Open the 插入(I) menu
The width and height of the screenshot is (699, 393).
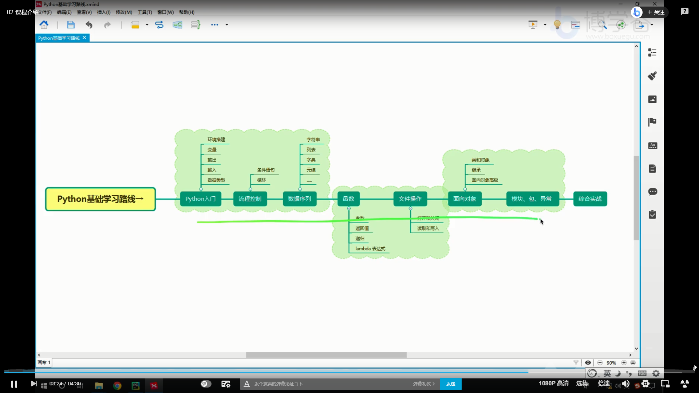click(104, 12)
